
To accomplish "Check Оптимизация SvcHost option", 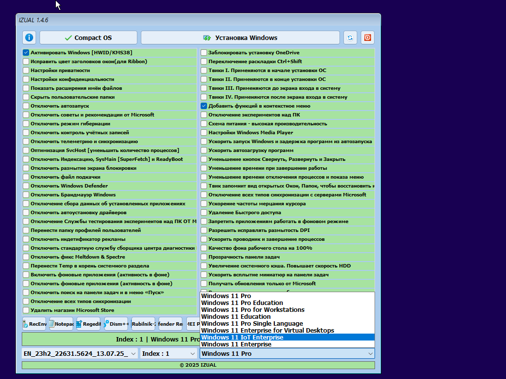I will pyautogui.click(x=26, y=150).
